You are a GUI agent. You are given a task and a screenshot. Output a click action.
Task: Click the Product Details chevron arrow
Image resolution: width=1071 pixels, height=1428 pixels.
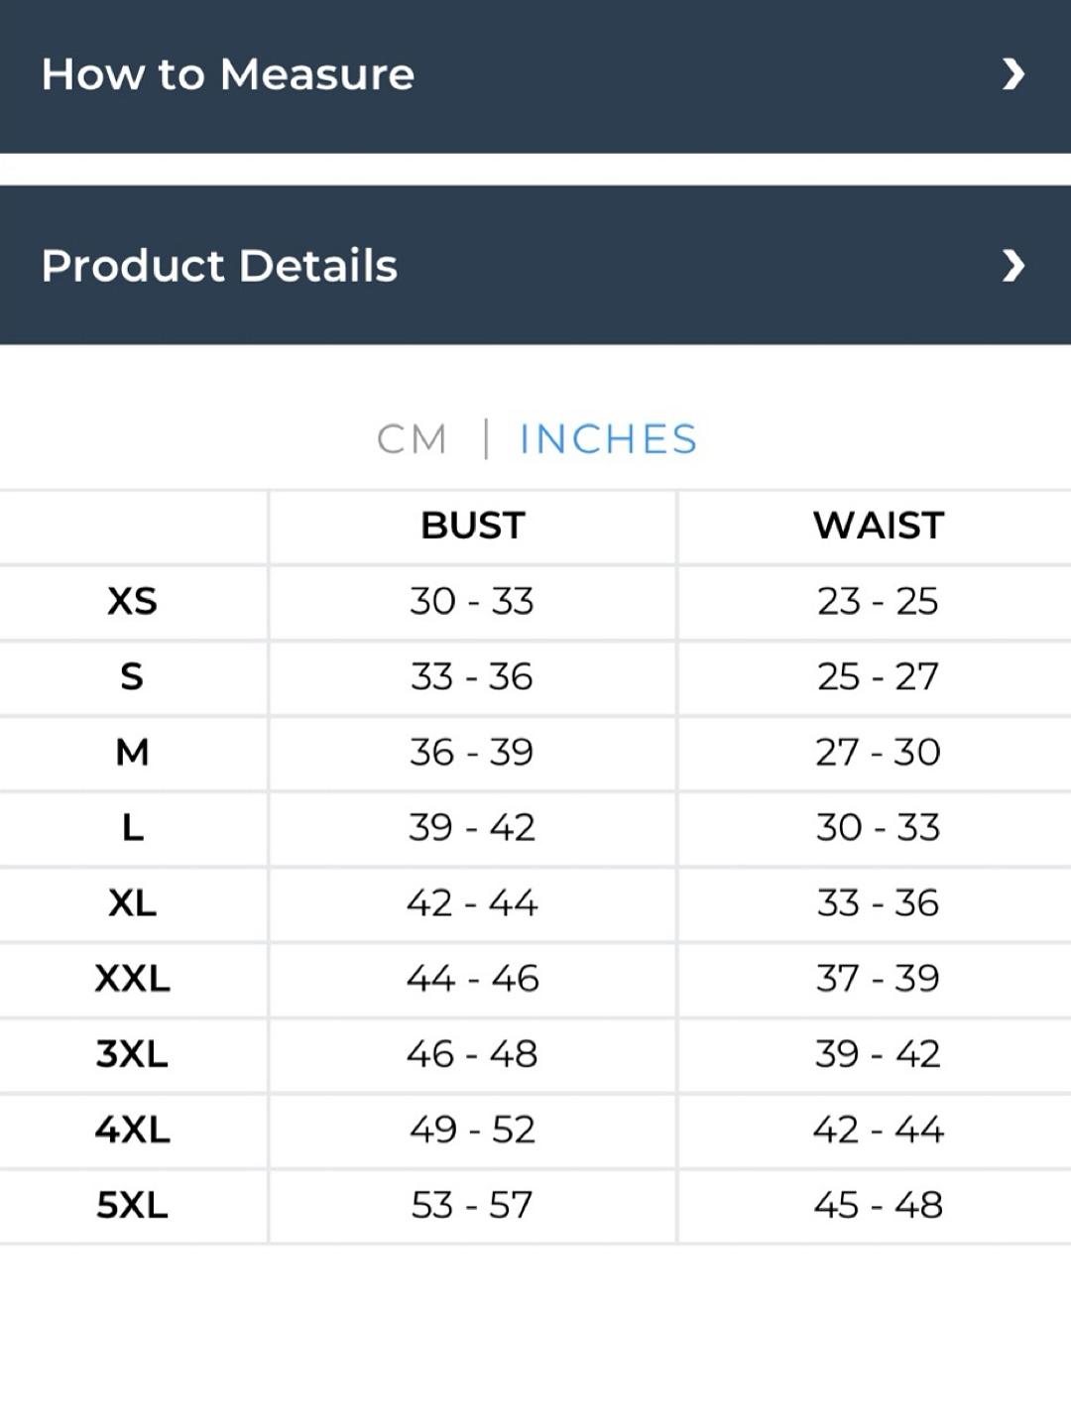coord(1012,266)
